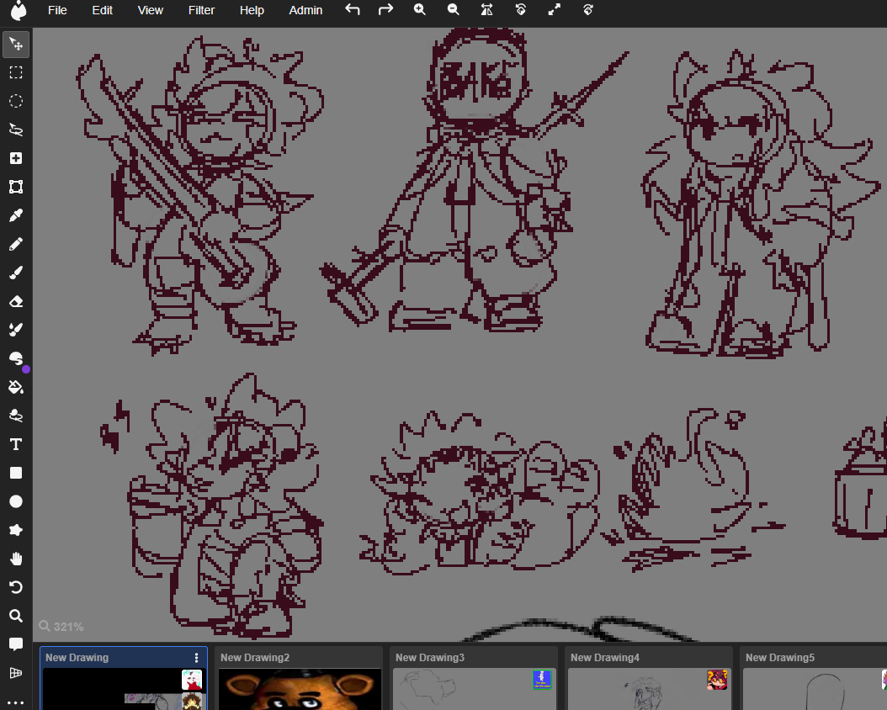The width and height of the screenshot is (887, 710).
Task: Open New Drawing's three-dot options menu
Action: 196,658
